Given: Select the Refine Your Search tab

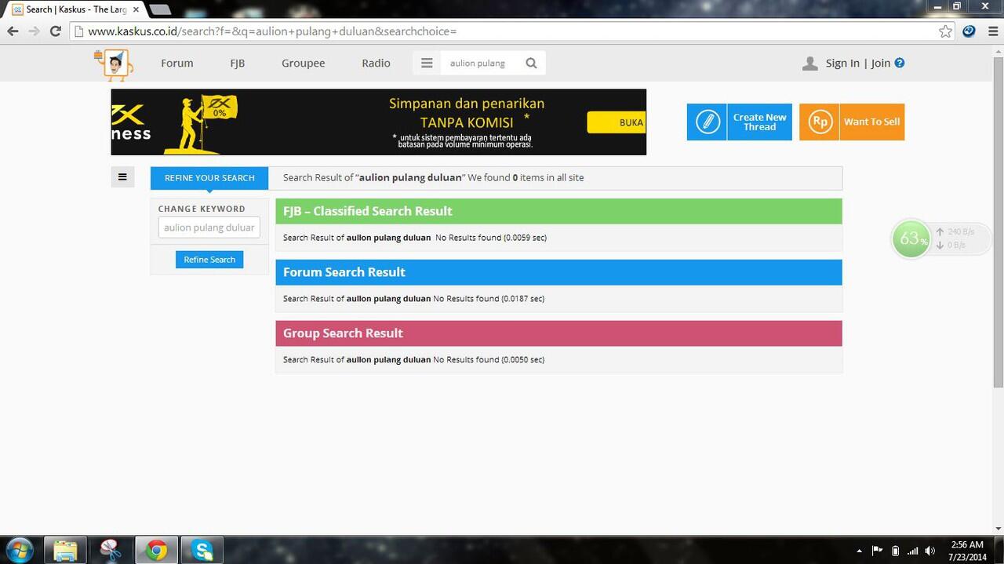Looking at the screenshot, I should pyautogui.click(x=209, y=178).
